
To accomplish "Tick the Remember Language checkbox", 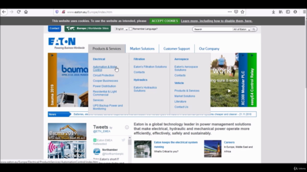I will click(x=130, y=29).
